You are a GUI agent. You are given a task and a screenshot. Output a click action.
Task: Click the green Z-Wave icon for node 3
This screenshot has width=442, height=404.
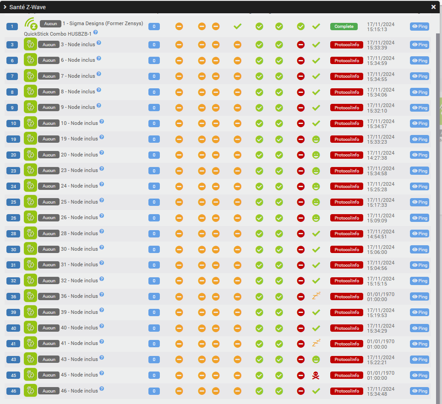tap(30, 44)
